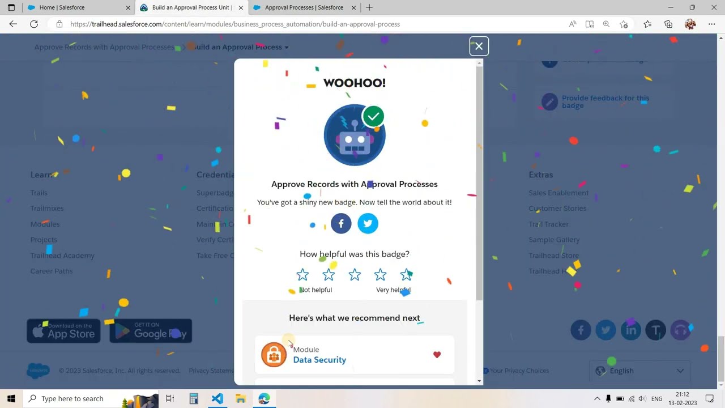Screen dimensions: 725x408
Task: Open Trailhead Academy footer link
Action: click(62, 256)
